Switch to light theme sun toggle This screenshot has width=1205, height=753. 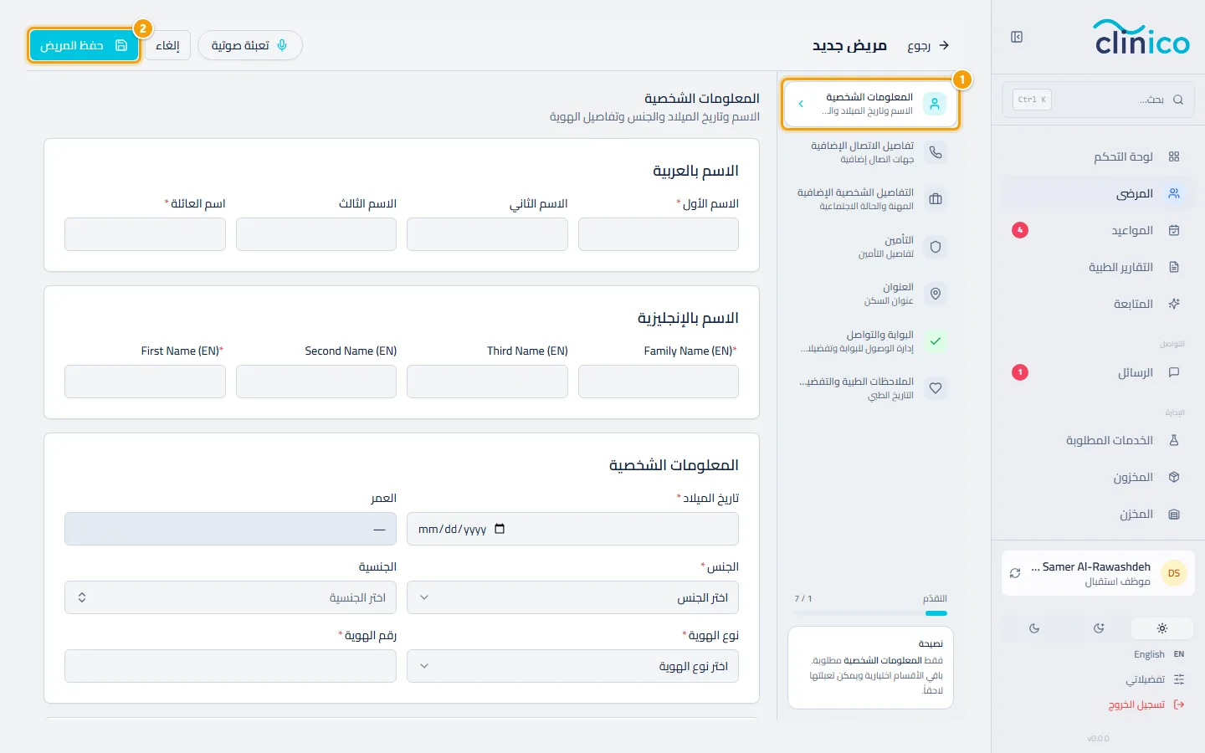[1162, 628]
